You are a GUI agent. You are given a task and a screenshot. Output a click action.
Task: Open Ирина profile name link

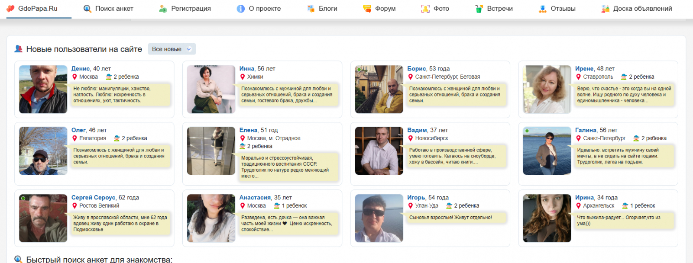[585, 198]
